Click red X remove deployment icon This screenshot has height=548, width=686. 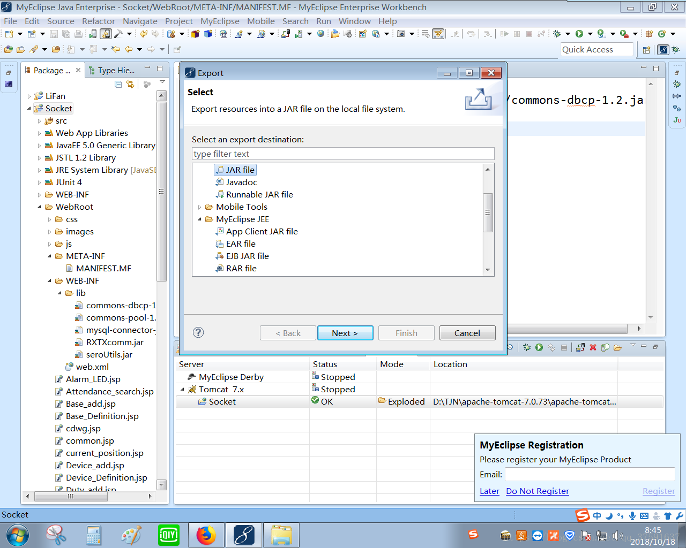coord(593,347)
